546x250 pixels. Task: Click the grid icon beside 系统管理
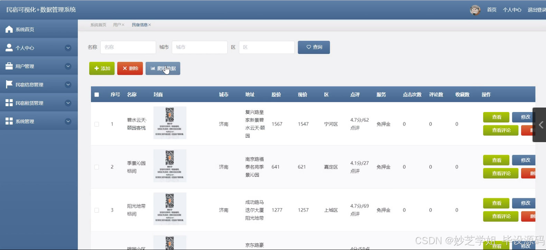pyautogui.click(x=9, y=121)
